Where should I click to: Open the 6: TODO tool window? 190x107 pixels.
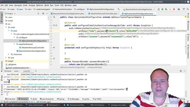97,99
